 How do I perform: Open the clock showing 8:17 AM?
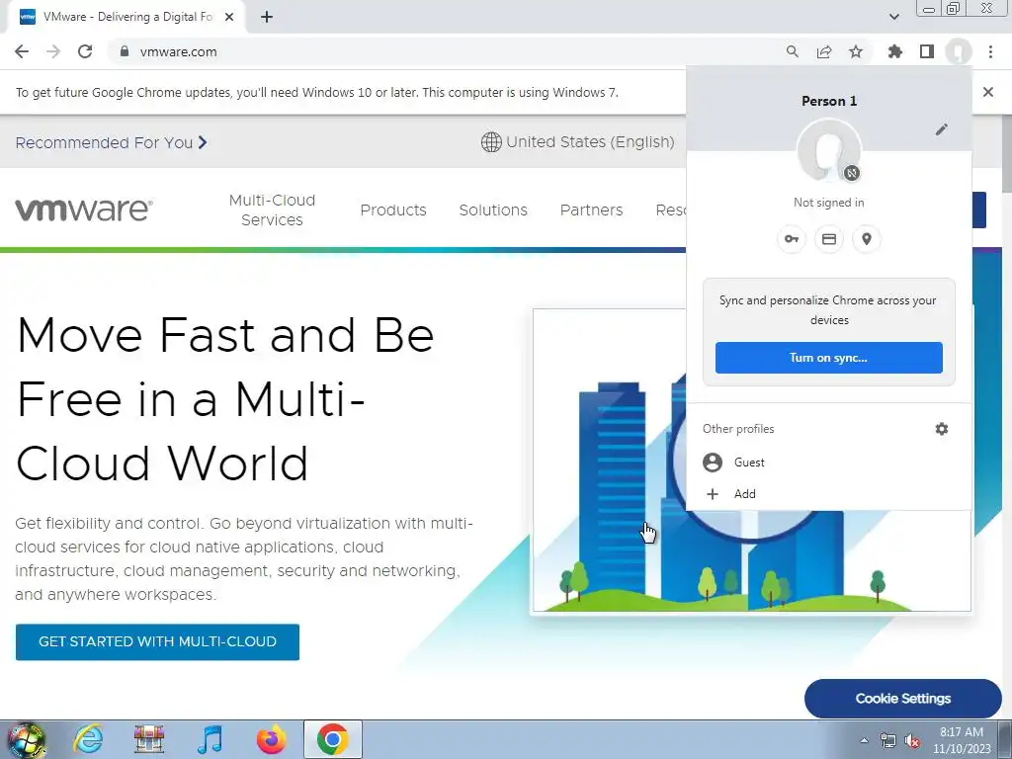(962, 740)
